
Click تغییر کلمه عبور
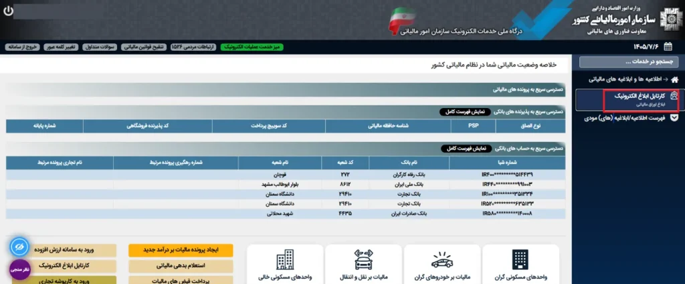coord(61,47)
